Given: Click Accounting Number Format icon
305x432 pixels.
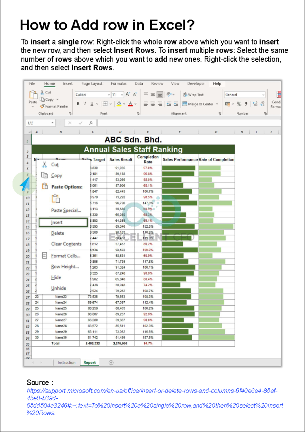Looking at the screenshot, I should (x=228, y=104).
